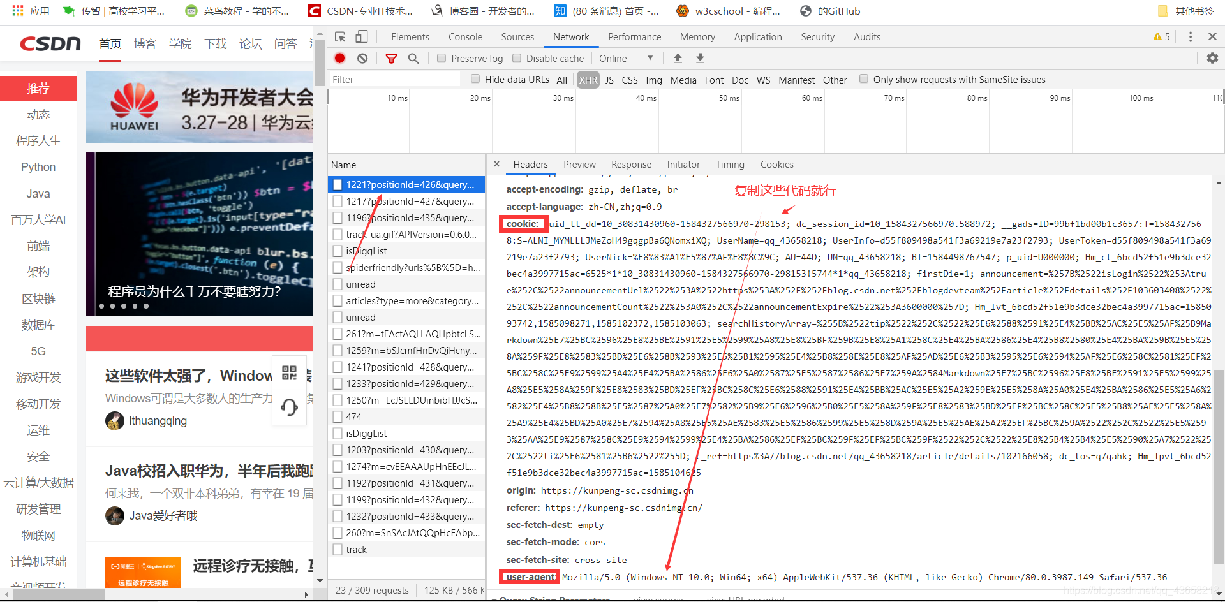Screen dimensions: 1225x602
Task: Export HAR file with the download arrow
Action: pyautogui.click(x=700, y=58)
